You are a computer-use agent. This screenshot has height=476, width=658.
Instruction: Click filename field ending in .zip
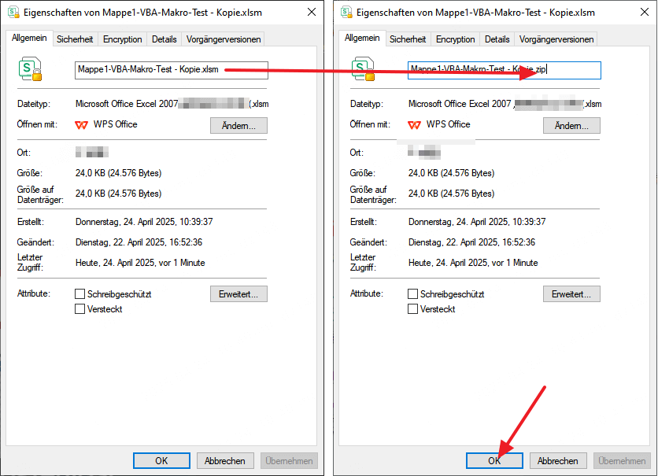coord(504,70)
